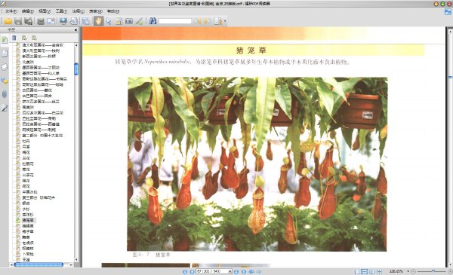Screen dimensions: 453x275
Task: Open the Comments side panel icon
Action: click(5, 81)
